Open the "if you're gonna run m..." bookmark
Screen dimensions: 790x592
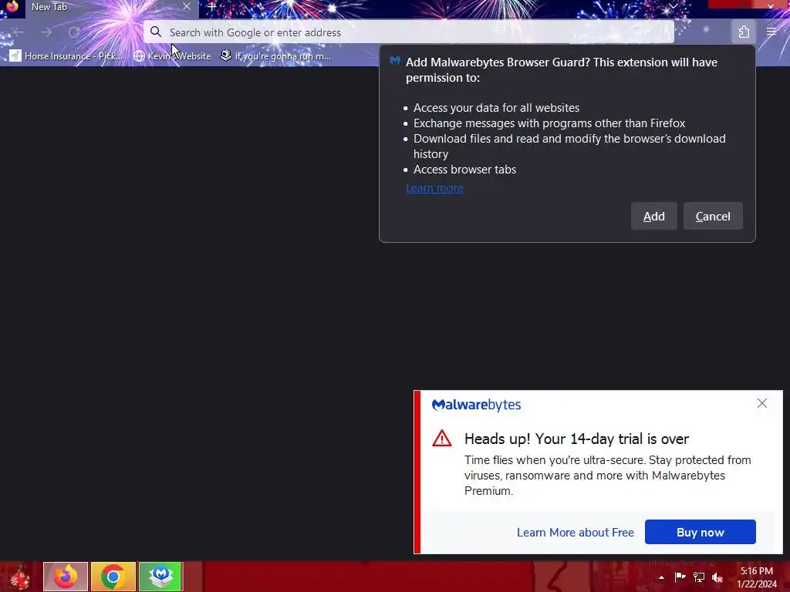276,55
